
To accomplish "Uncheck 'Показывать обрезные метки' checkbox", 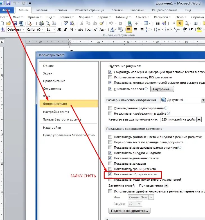I will pyautogui.click(x=110, y=174).
